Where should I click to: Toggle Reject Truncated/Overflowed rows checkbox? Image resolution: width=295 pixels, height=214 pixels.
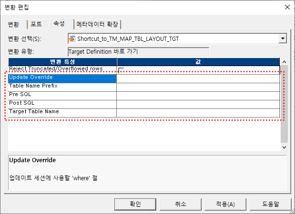pyautogui.click(x=121, y=70)
